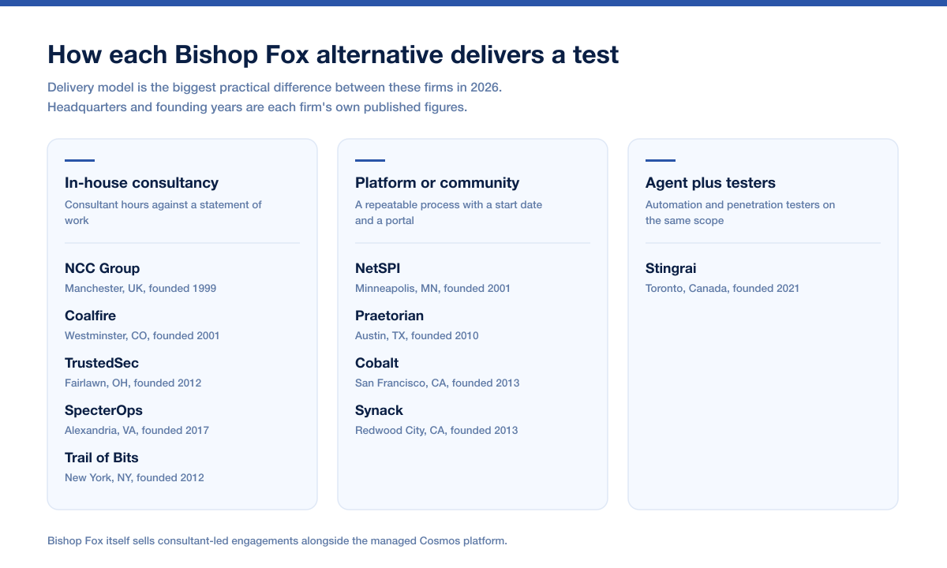The width and height of the screenshot is (947, 568).
Task: Click "Consultant hours against a statement of work" description
Action: point(163,213)
